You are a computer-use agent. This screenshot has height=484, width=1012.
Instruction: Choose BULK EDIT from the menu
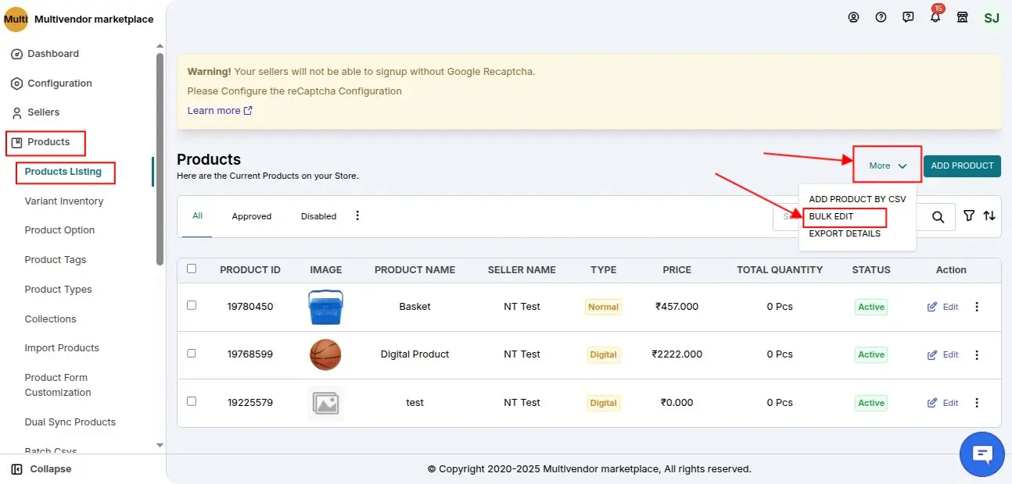click(x=831, y=216)
